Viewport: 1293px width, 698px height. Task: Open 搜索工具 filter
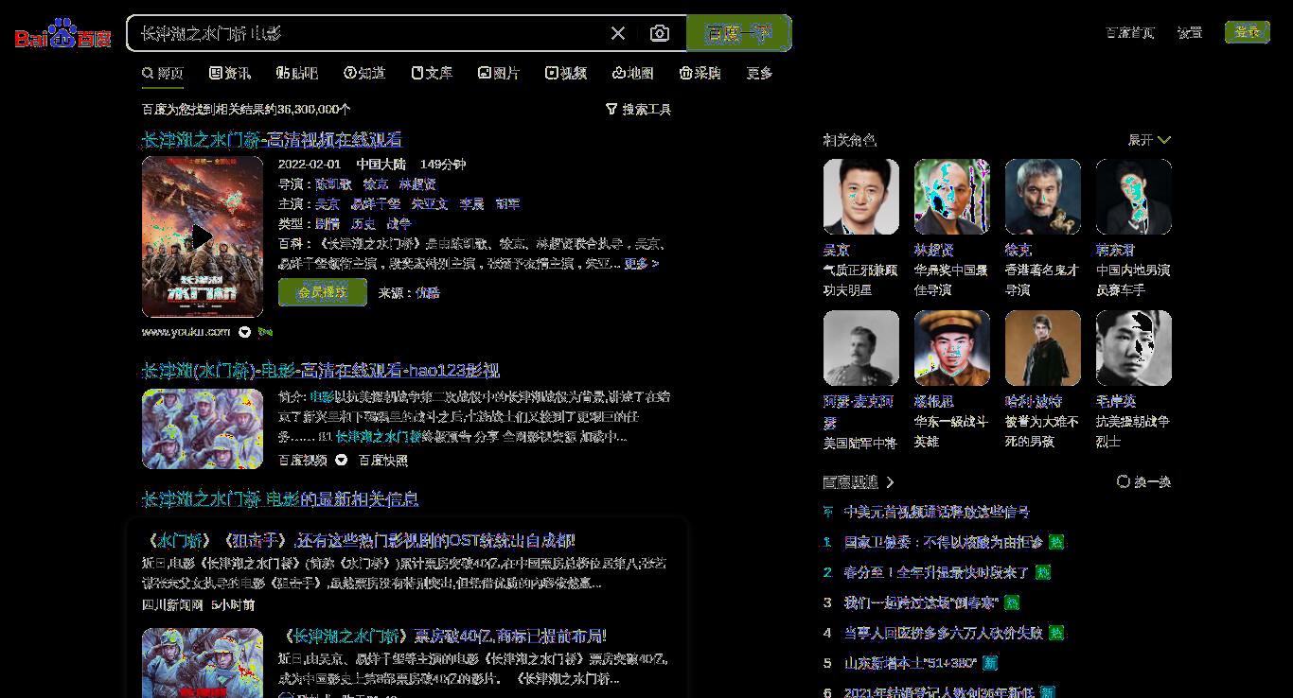pos(638,110)
